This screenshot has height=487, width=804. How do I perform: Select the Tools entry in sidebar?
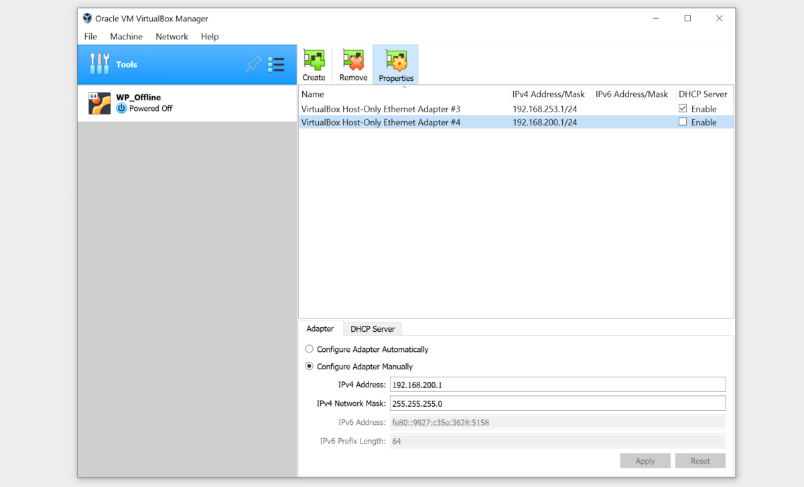pyautogui.click(x=187, y=64)
